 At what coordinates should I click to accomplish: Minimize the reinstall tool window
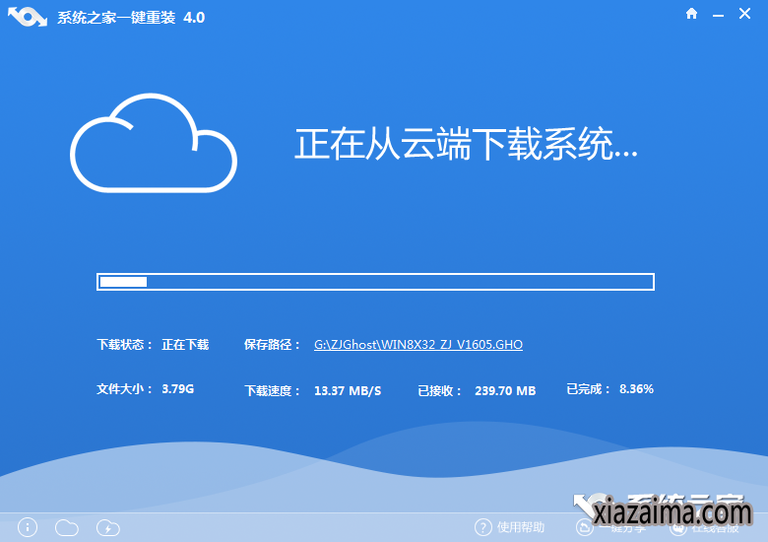(x=718, y=16)
